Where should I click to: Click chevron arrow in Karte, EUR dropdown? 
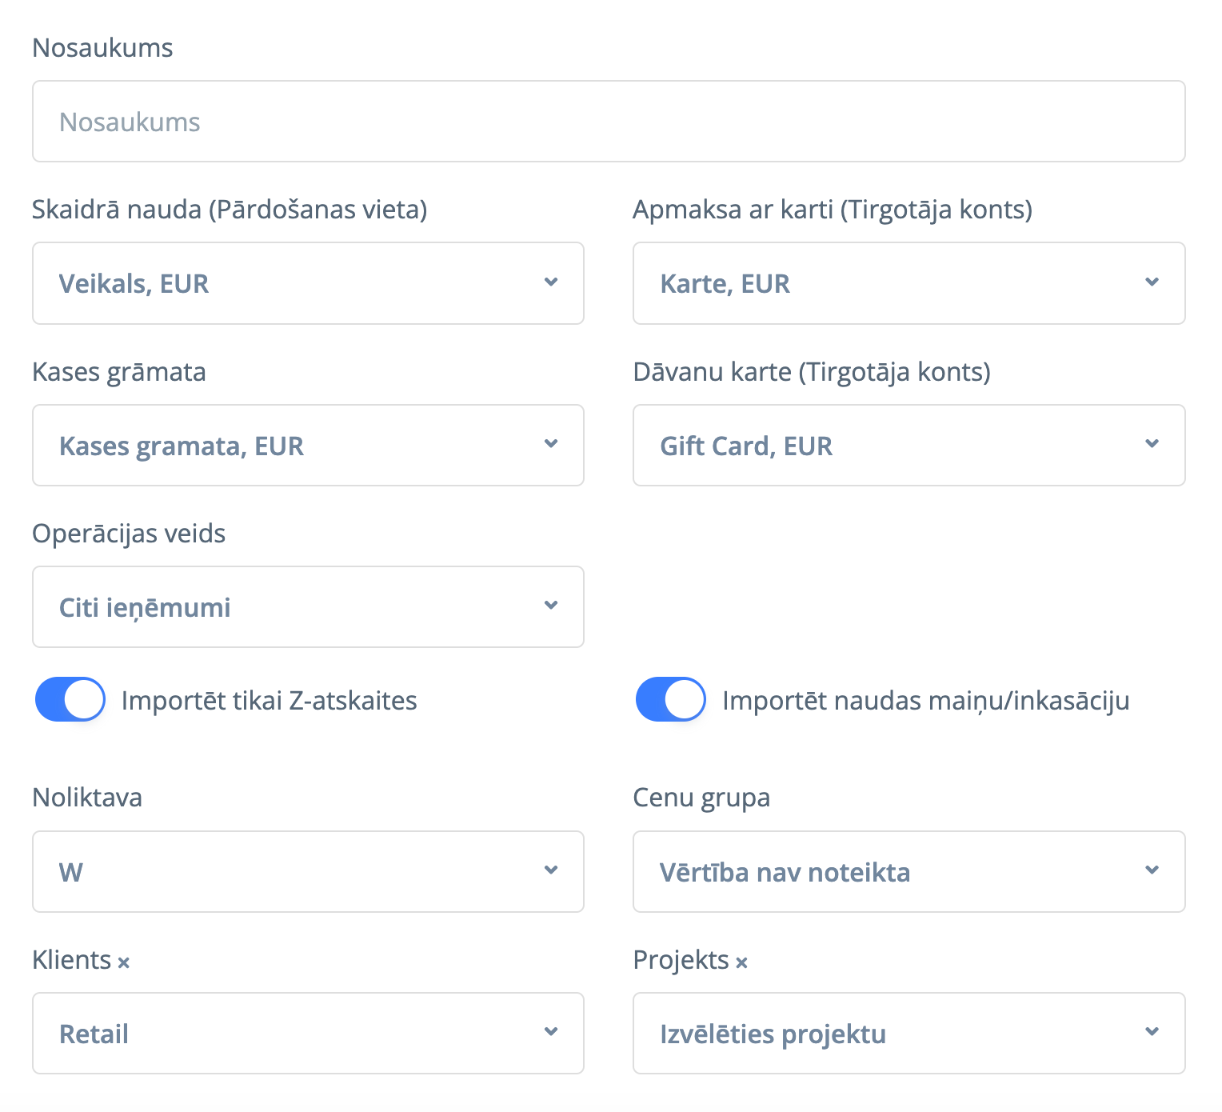coord(1152,282)
